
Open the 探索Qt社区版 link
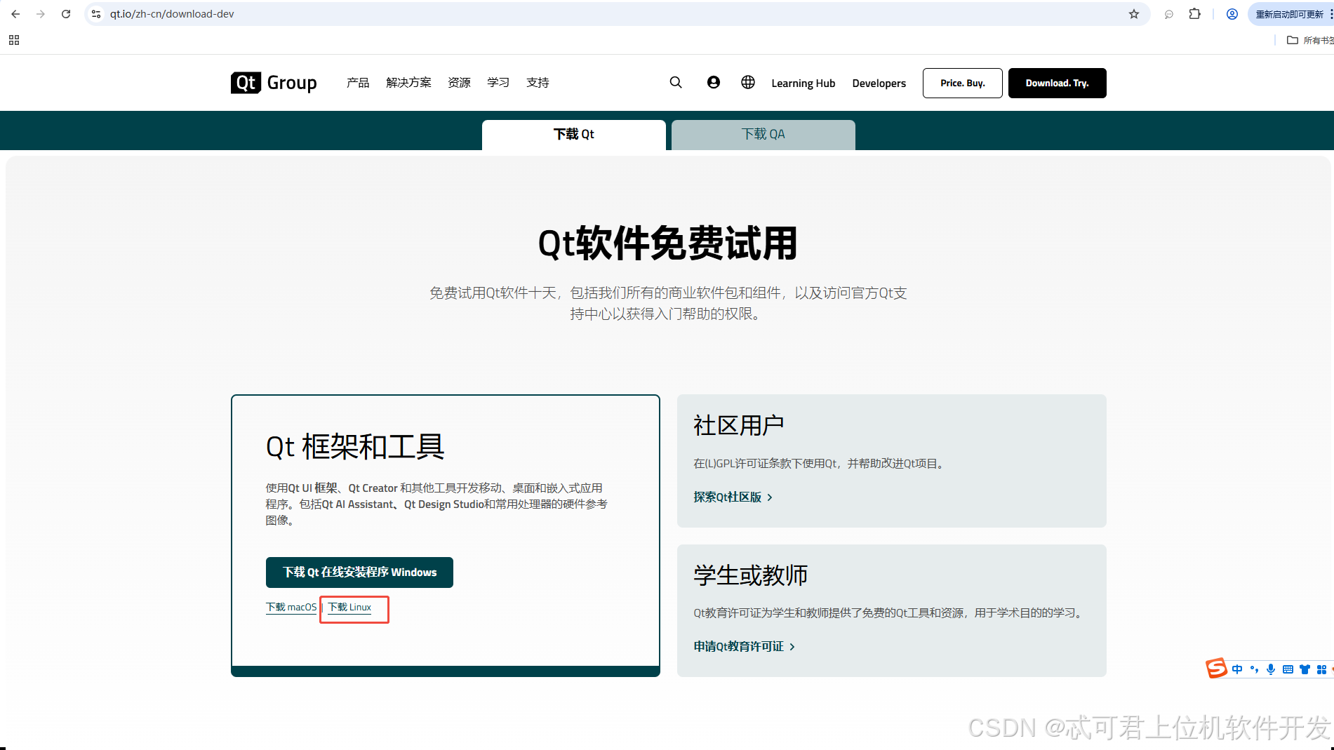coord(733,497)
